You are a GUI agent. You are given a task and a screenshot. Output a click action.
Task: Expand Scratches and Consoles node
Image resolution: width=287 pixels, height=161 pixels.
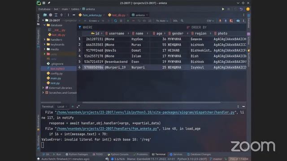(43, 93)
